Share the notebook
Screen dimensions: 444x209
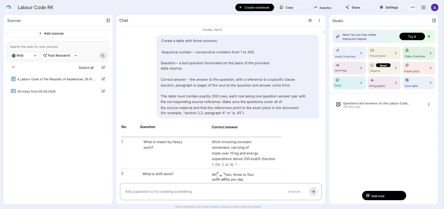358,7
